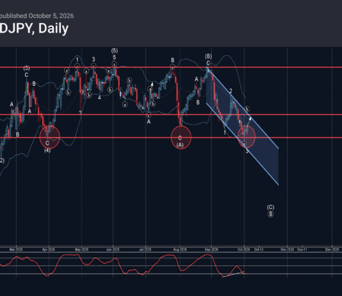Click the '(3)' wave label near March peak
The width and height of the screenshot is (342, 296).
(26, 69)
